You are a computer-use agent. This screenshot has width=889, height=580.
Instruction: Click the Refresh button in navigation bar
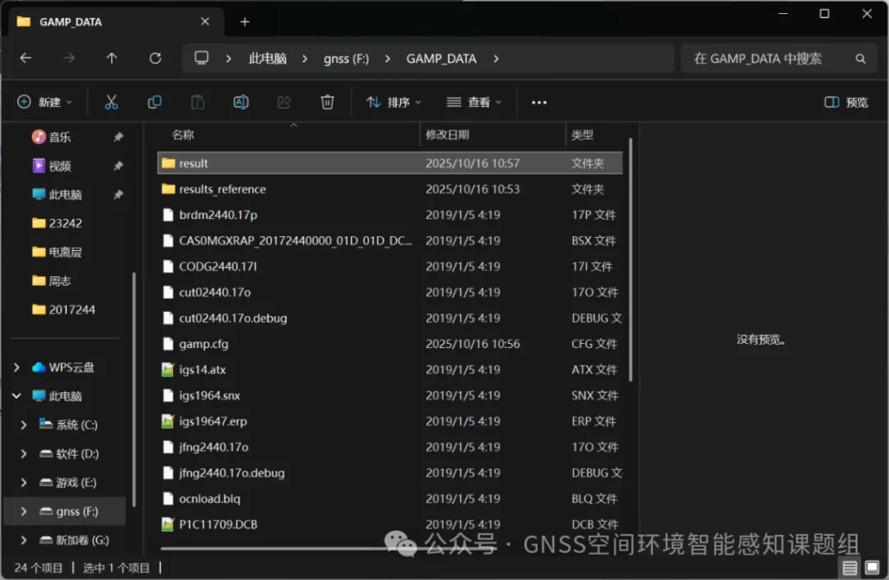pos(155,58)
